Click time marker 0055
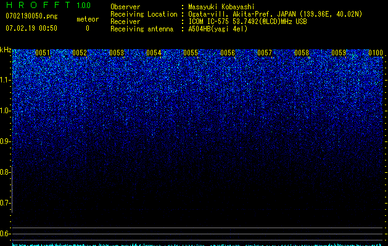This screenshot has height=246, width=388. [x=191, y=53]
